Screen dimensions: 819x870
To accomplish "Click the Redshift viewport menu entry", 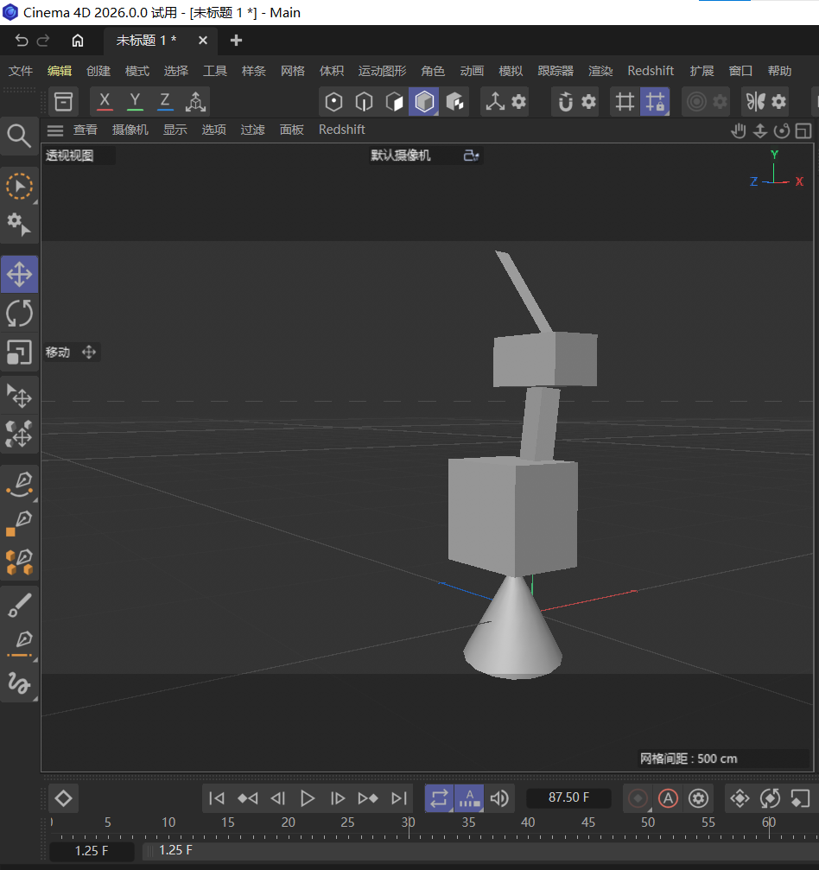I will (x=341, y=130).
